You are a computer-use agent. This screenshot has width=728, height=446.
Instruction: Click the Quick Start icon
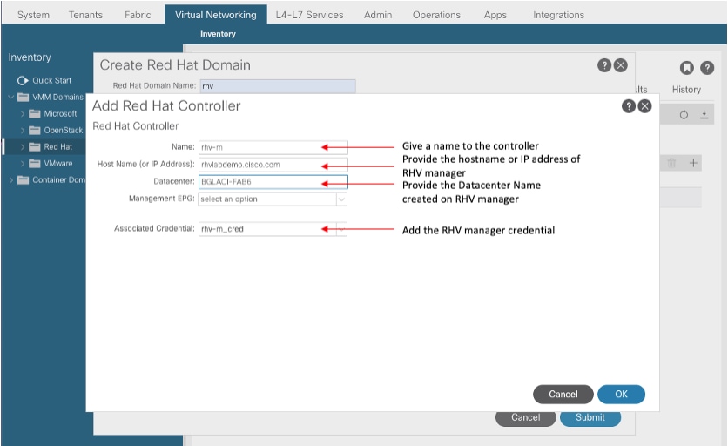click(23, 80)
